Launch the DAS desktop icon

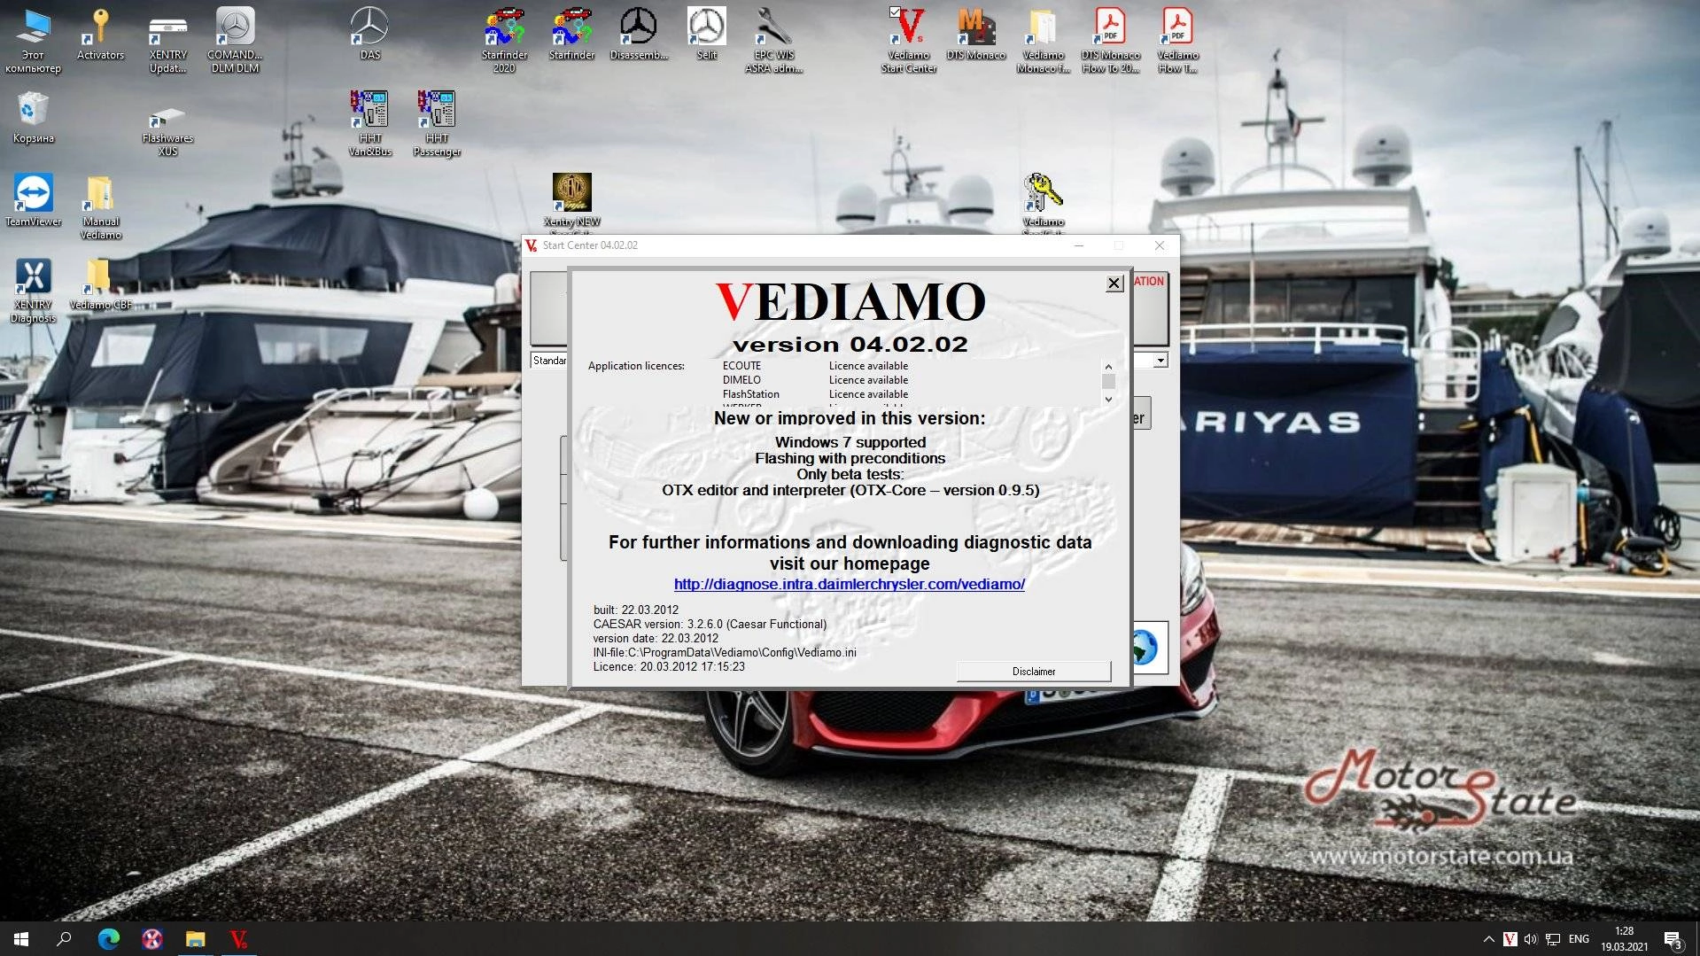pos(369,35)
